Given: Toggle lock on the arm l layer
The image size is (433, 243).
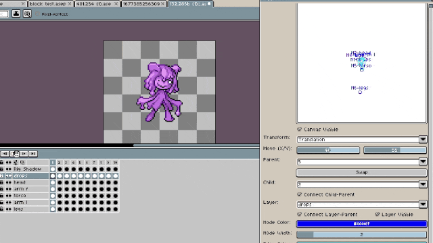Looking at the screenshot, I should pyautogui.click(x=1, y=202).
